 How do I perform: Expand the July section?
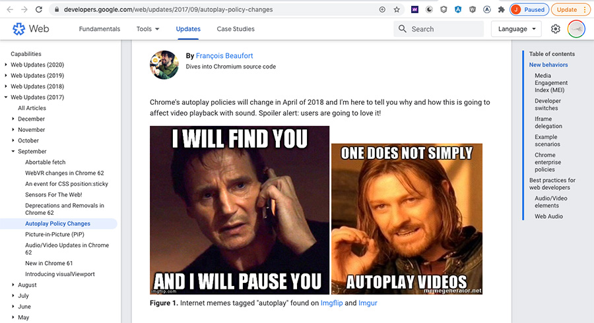(13, 296)
